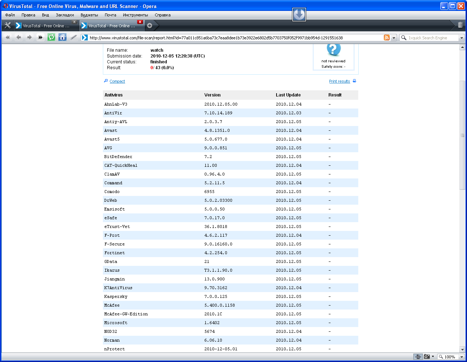
Task: Open the Opera panels wrench icon
Action: (7, 25)
